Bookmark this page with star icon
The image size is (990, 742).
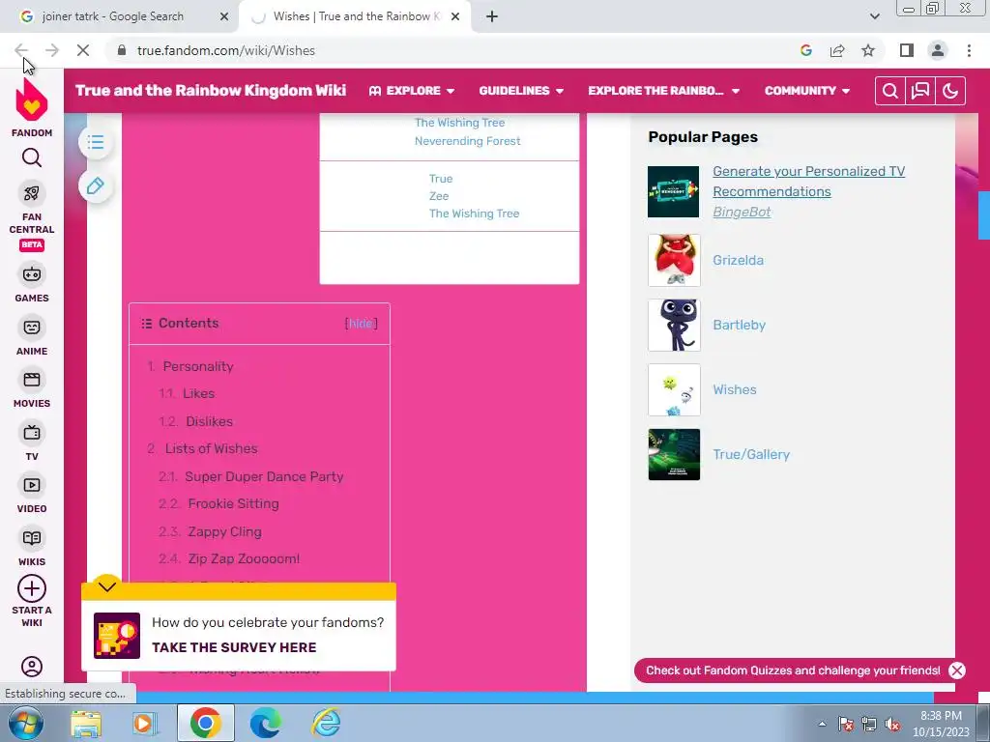click(x=868, y=50)
